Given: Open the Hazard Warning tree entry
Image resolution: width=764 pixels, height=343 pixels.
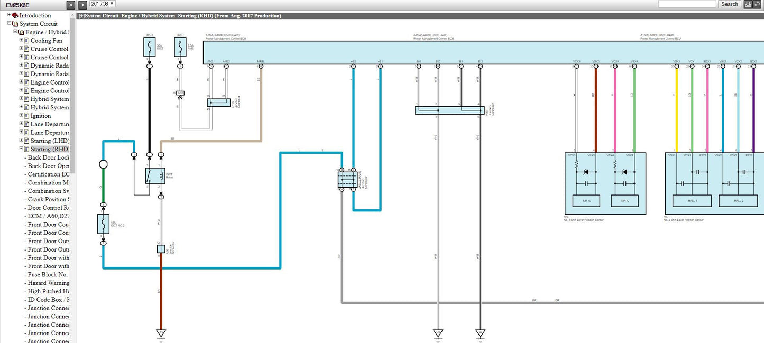Looking at the screenshot, I should pyautogui.click(x=48, y=283).
